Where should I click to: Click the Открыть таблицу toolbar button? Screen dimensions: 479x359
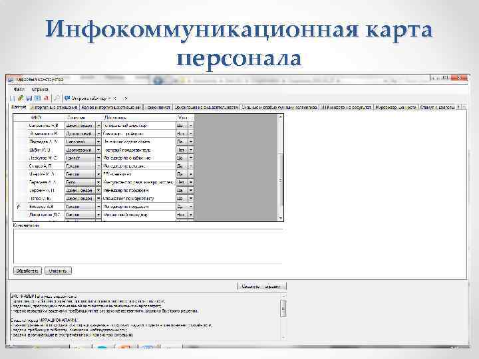point(88,98)
